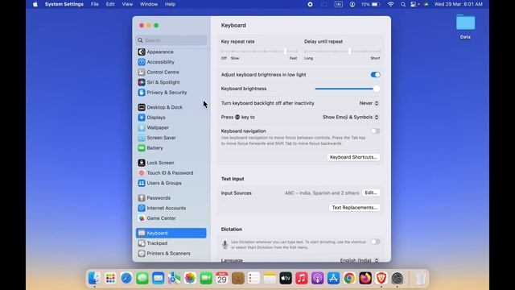Open the System Settings menu
Image resolution: width=515 pixels, height=290 pixels.
[64, 4]
